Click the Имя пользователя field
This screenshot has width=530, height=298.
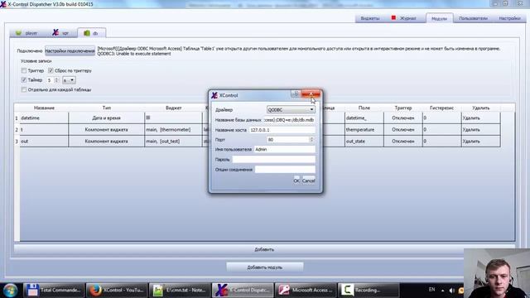click(285, 149)
